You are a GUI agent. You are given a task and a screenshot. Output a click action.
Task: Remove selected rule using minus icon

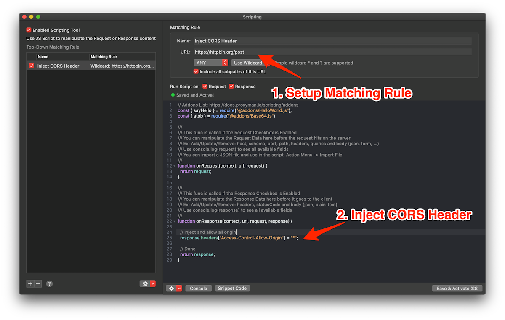coord(37,283)
